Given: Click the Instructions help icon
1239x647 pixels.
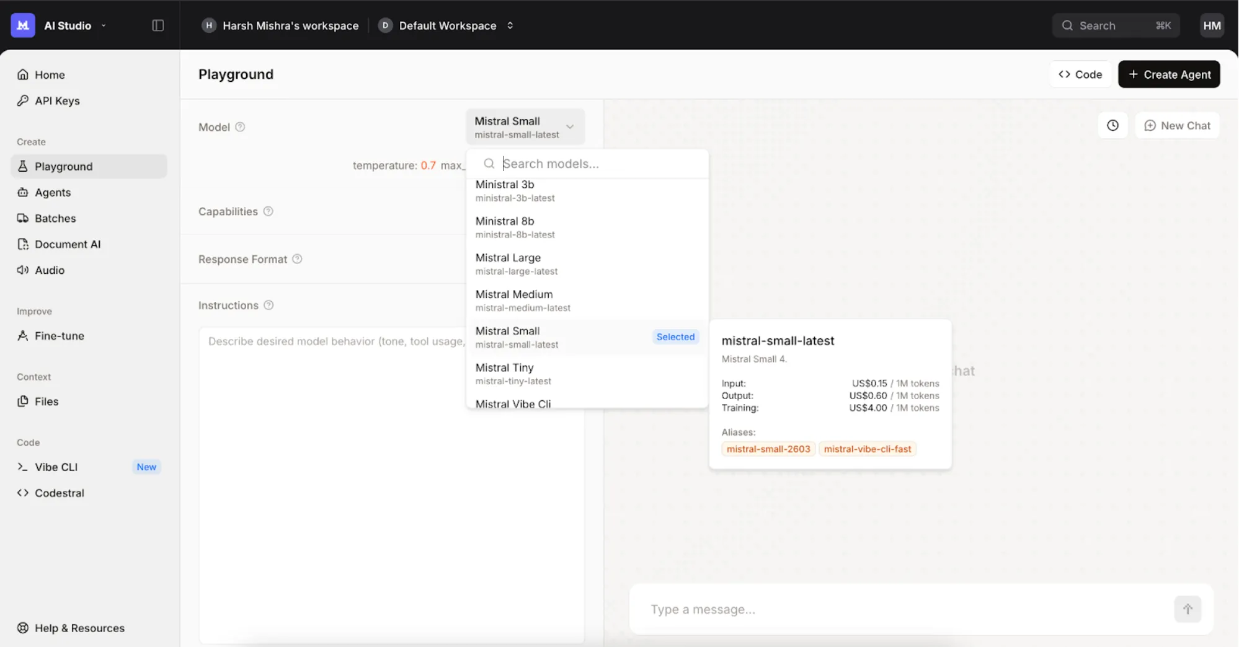Looking at the screenshot, I should click(x=269, y=306).
